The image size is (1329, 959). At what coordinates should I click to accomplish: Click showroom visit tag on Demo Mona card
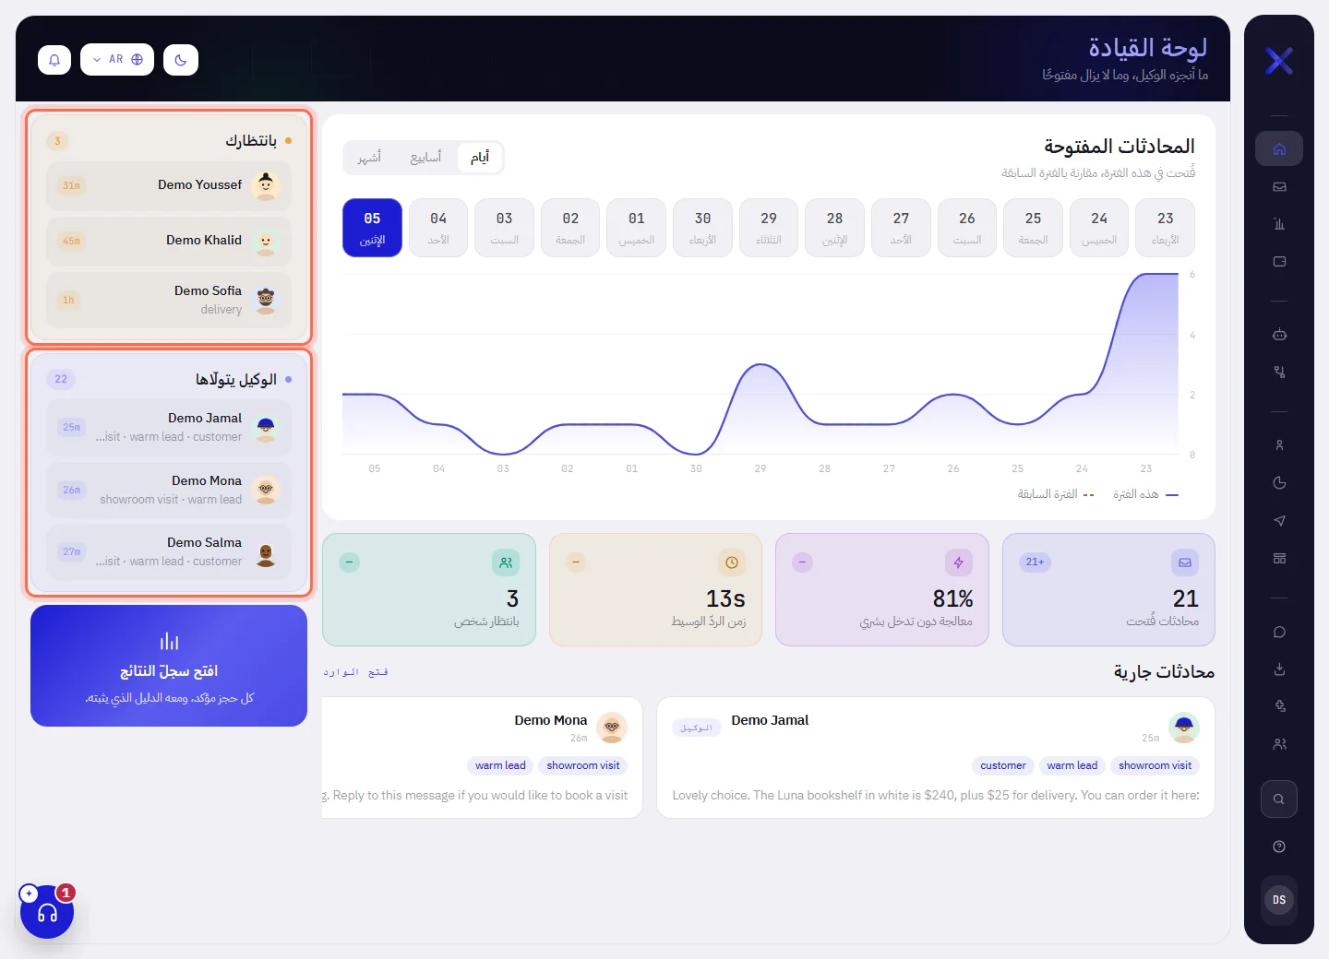coord(583,765)
